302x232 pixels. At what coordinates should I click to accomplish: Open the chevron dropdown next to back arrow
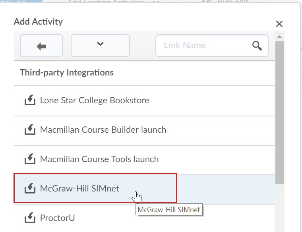(x=100, y=45)
